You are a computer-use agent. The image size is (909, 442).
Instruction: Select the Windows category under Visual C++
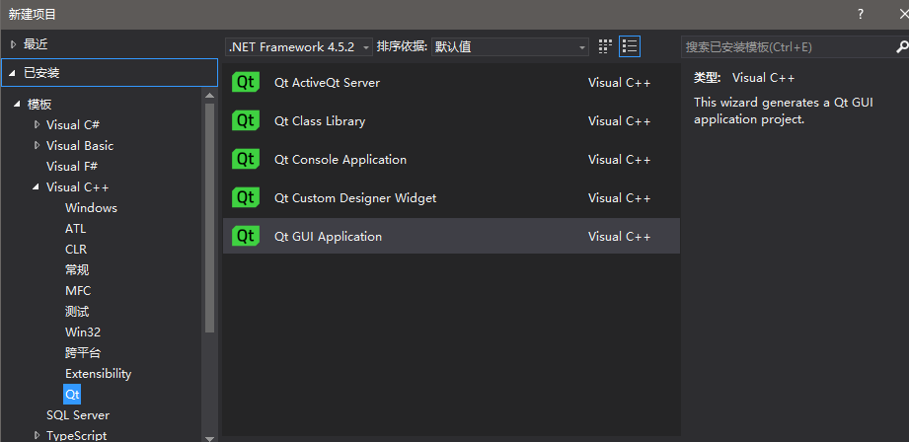click(x=91, y=208)
